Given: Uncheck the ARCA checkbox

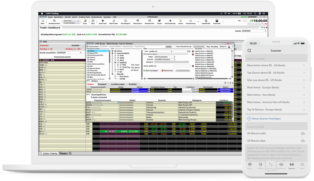Looking at the screenshot, I should (x=118, y=60).
